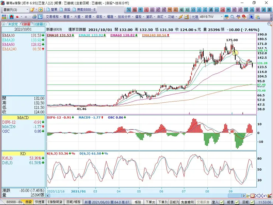Toggle the 登入 checkbox in the status bar
Screen dimensions: 273x205
222,202
